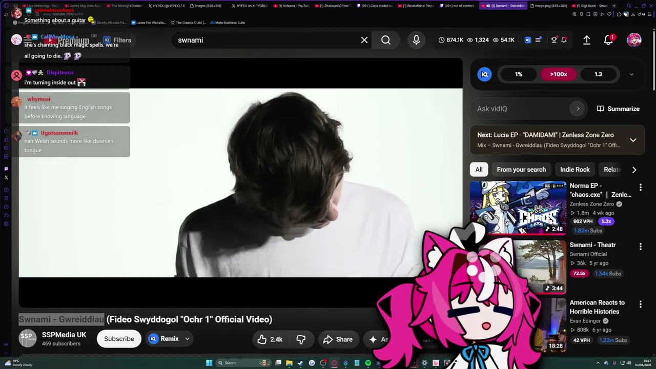Open more options for Swnami - Theatr

tap(640, 247)
